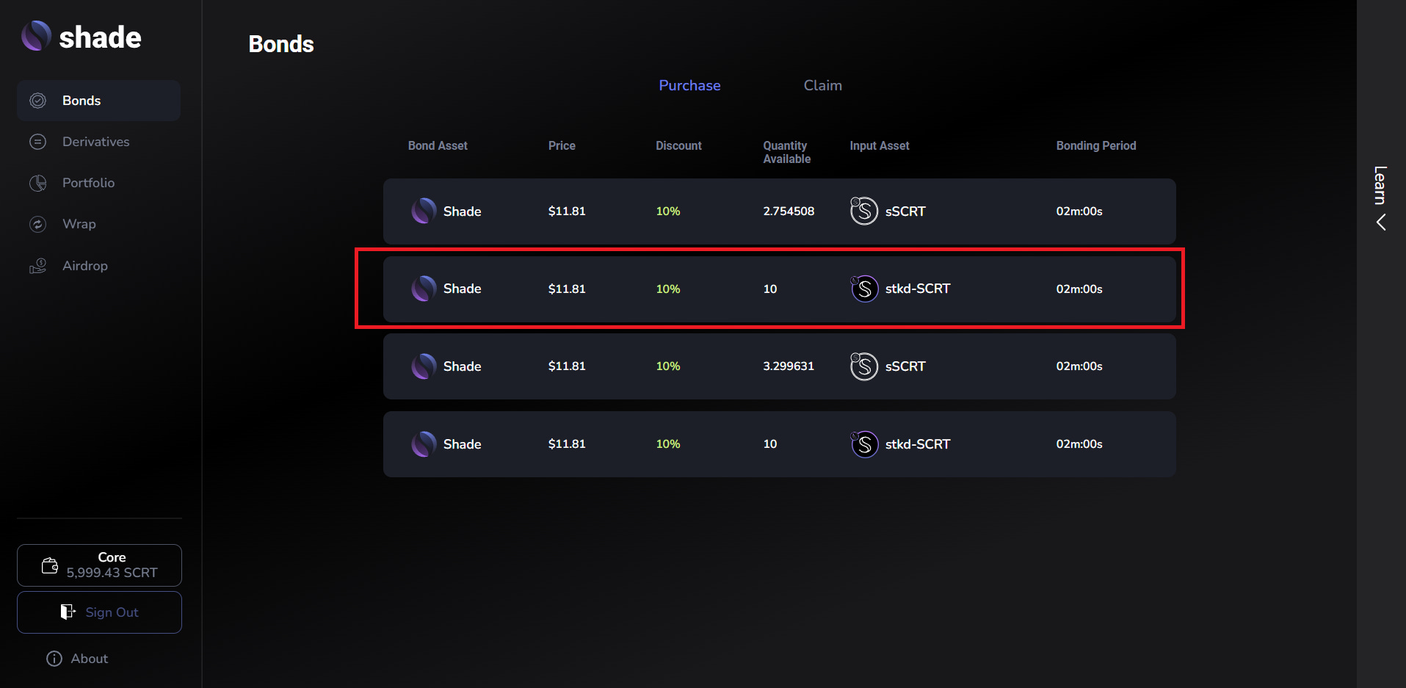The image size is (1406, 688).
Task: Click 5,999.43 SCRT balance text
Action: [112, 573]
